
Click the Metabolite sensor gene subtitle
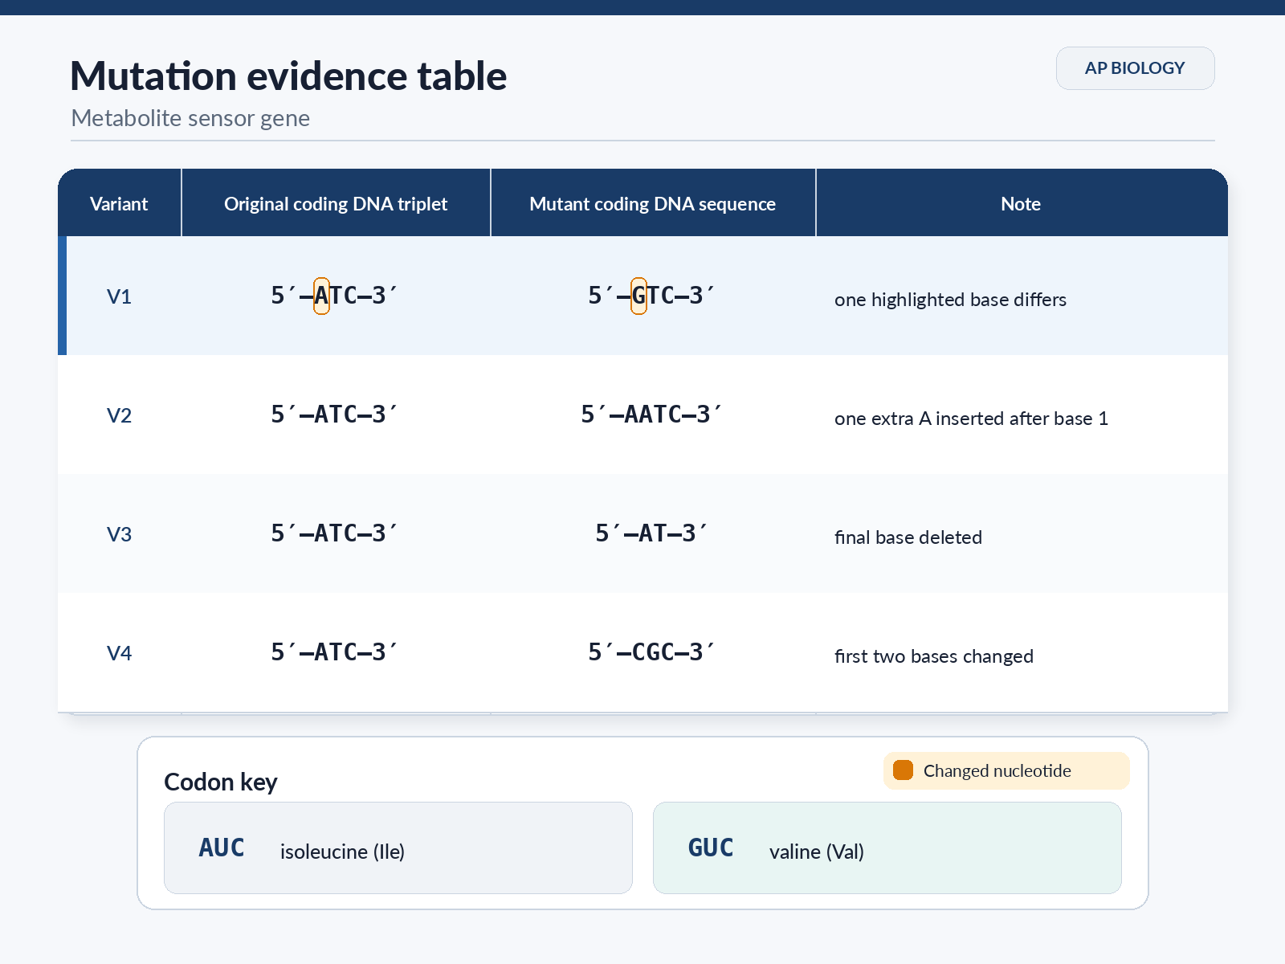(x=190, y=118)
